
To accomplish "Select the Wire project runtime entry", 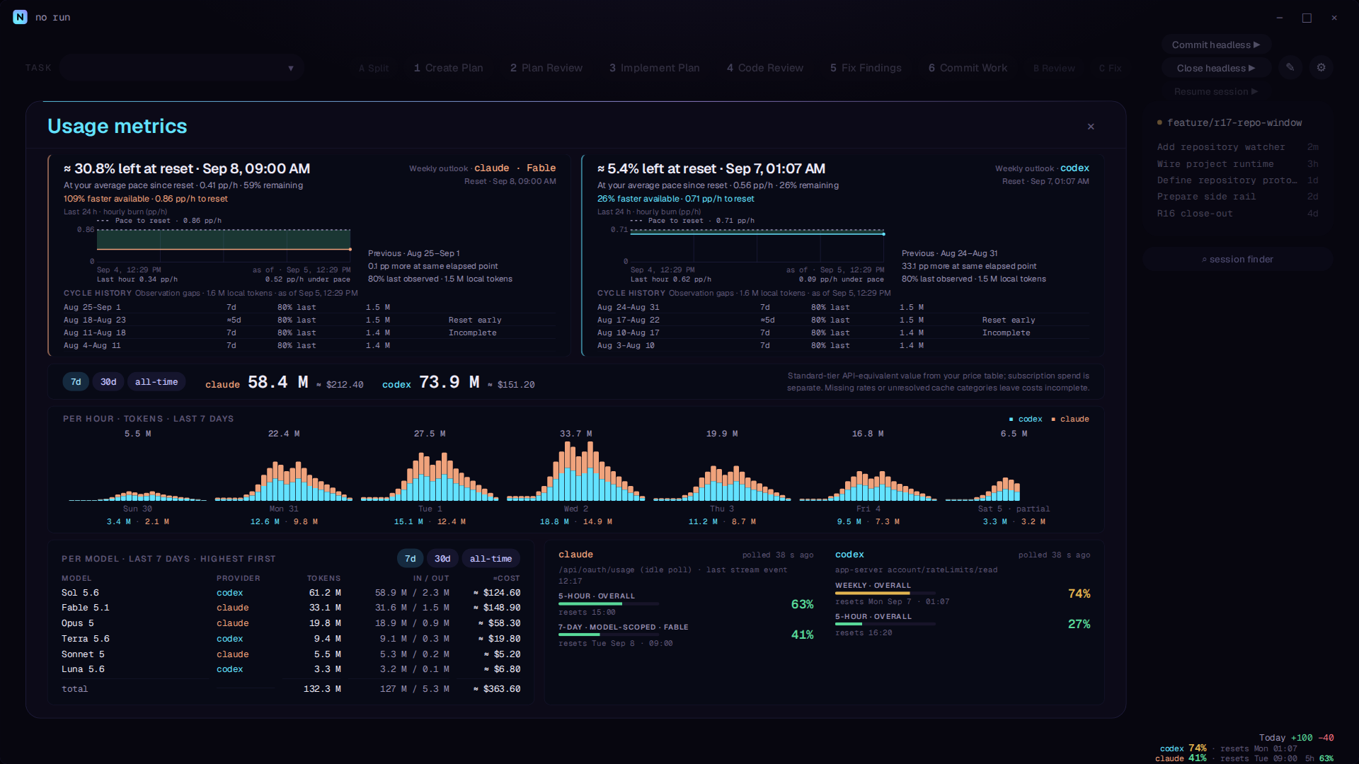I will click(x=1237, y=164).
